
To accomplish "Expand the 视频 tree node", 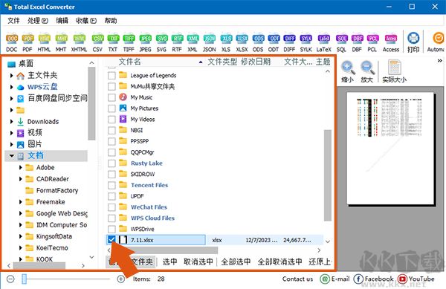I will [11, 133].
